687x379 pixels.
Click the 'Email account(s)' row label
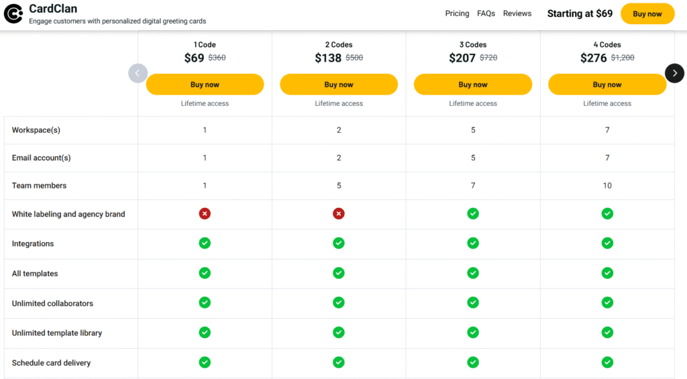click(x=41, y=158)
